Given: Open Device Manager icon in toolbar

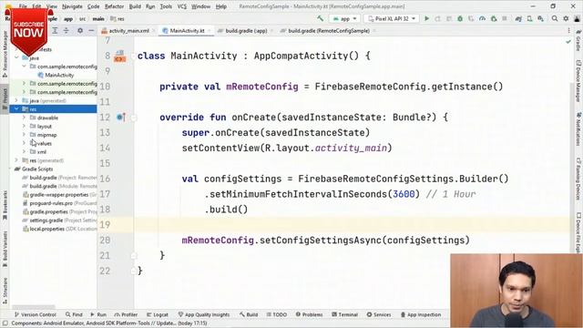Looking at the screenshot, I should click(x=529, y=18).
